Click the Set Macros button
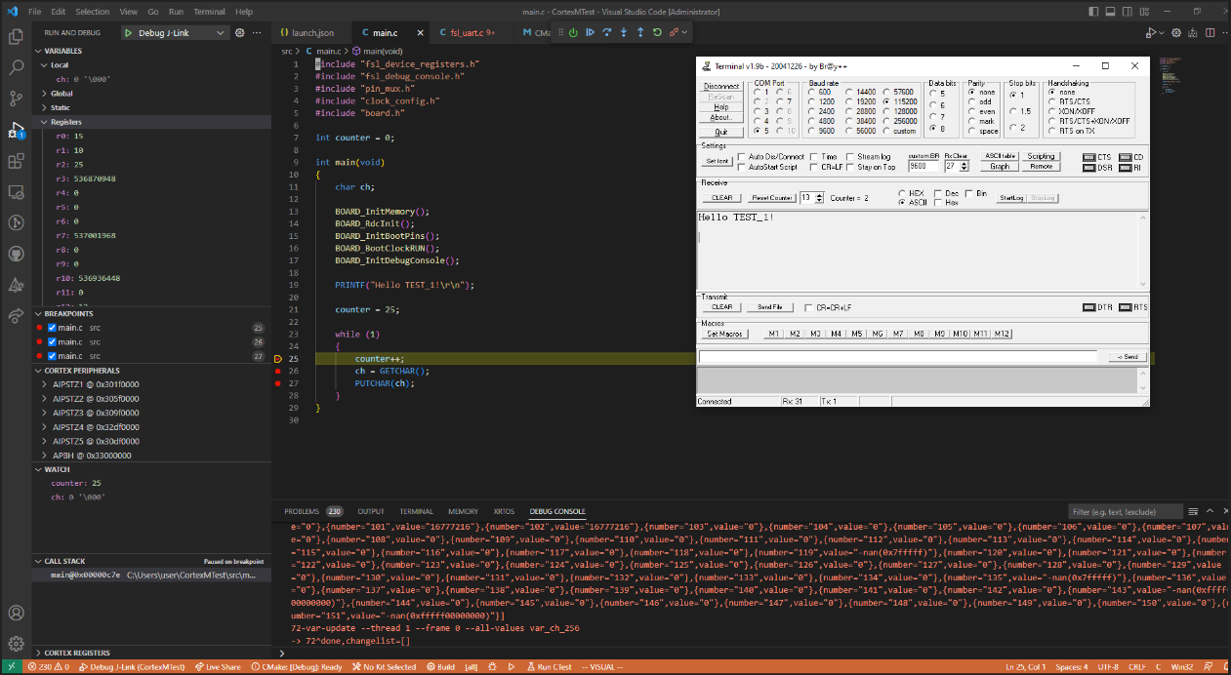The height and width of the screenshot is (675, 1231). (x=725, y=334)
